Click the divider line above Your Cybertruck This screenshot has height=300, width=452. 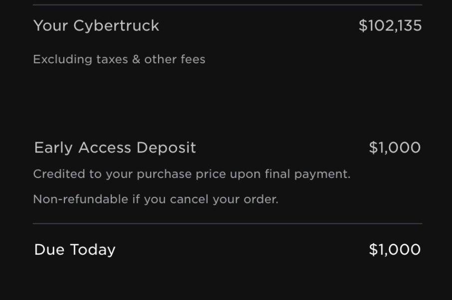(227, 5)
